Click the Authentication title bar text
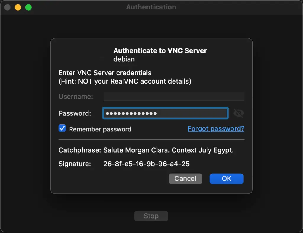 pos(151,7)
